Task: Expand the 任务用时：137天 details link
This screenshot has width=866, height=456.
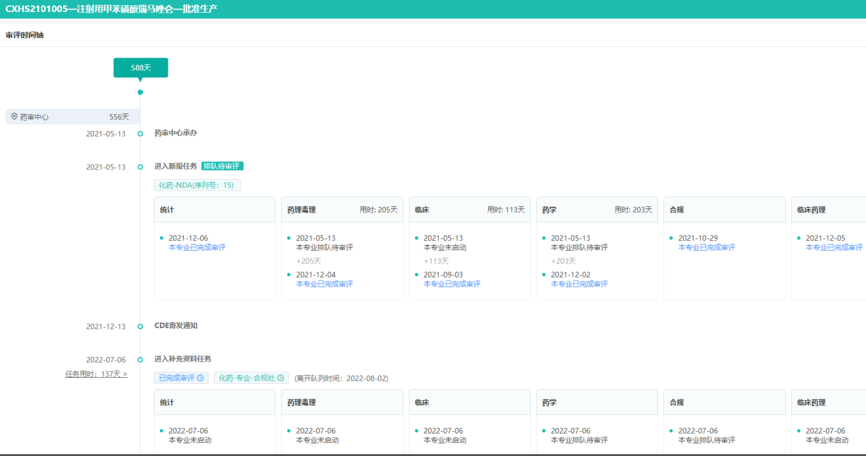Action: point(96,374)
